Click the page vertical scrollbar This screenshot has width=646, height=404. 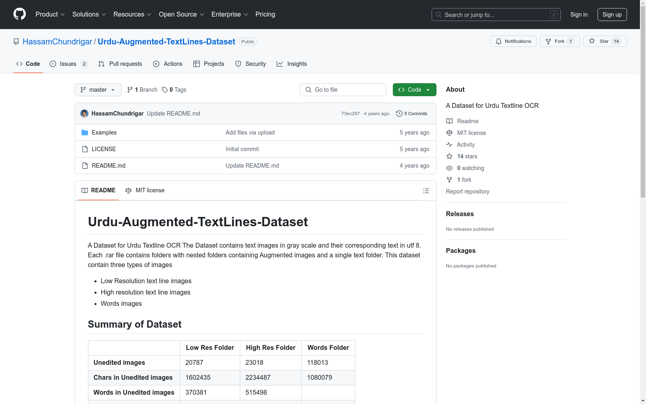643,101
